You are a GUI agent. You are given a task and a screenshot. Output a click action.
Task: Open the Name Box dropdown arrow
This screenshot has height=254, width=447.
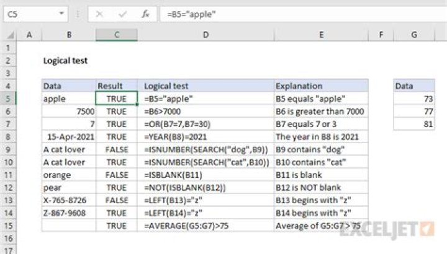pyautogui.click(x=63, y=13)
